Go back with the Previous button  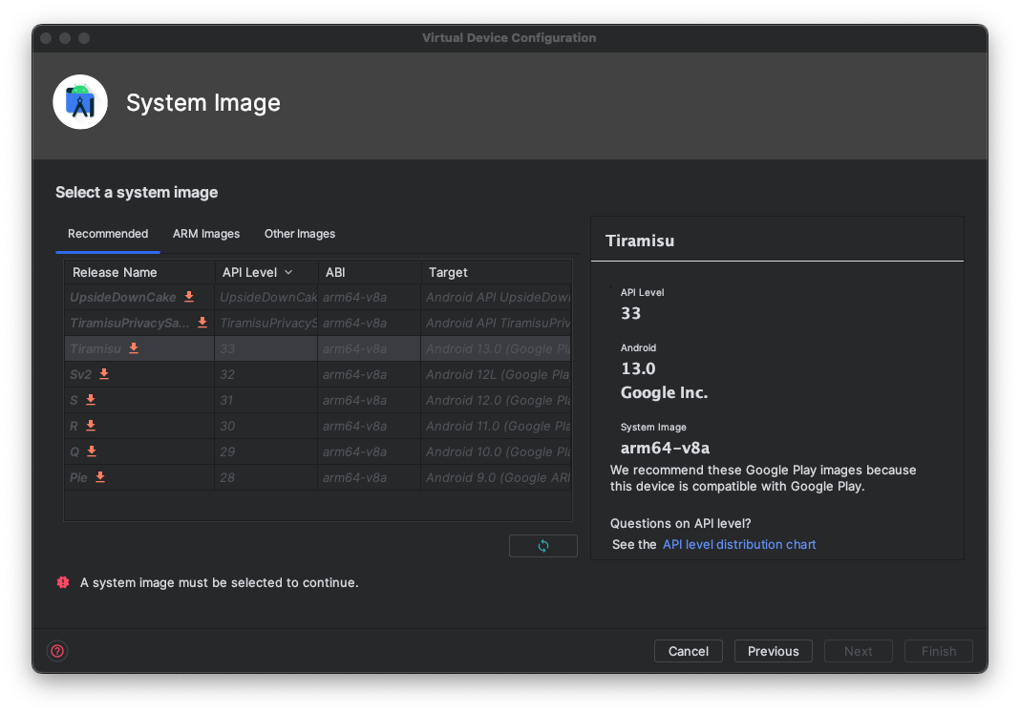tap(773, 651)
